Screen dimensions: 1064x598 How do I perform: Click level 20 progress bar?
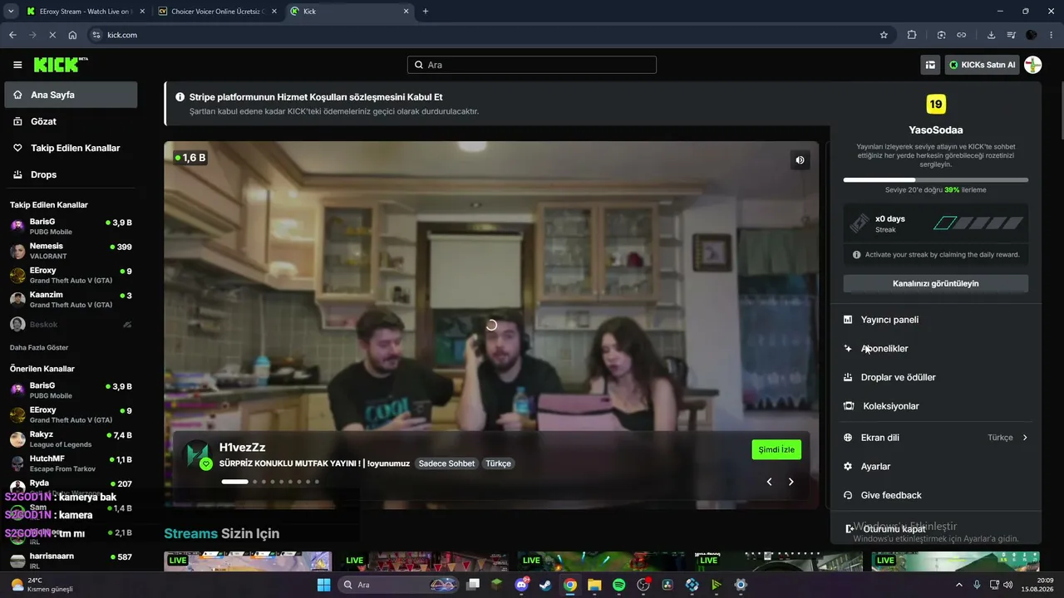(x=936, y=179)
